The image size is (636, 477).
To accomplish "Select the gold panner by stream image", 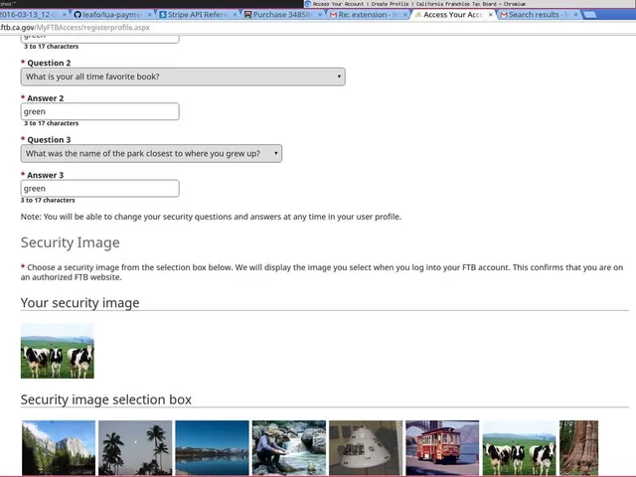I will (289, 447).
